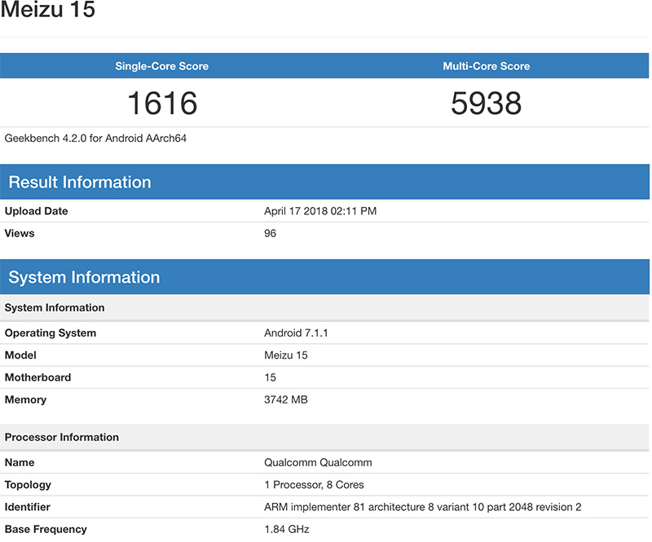
Task: Select the Qualcomm Qualcomm processor name
Action: (318, 462)
